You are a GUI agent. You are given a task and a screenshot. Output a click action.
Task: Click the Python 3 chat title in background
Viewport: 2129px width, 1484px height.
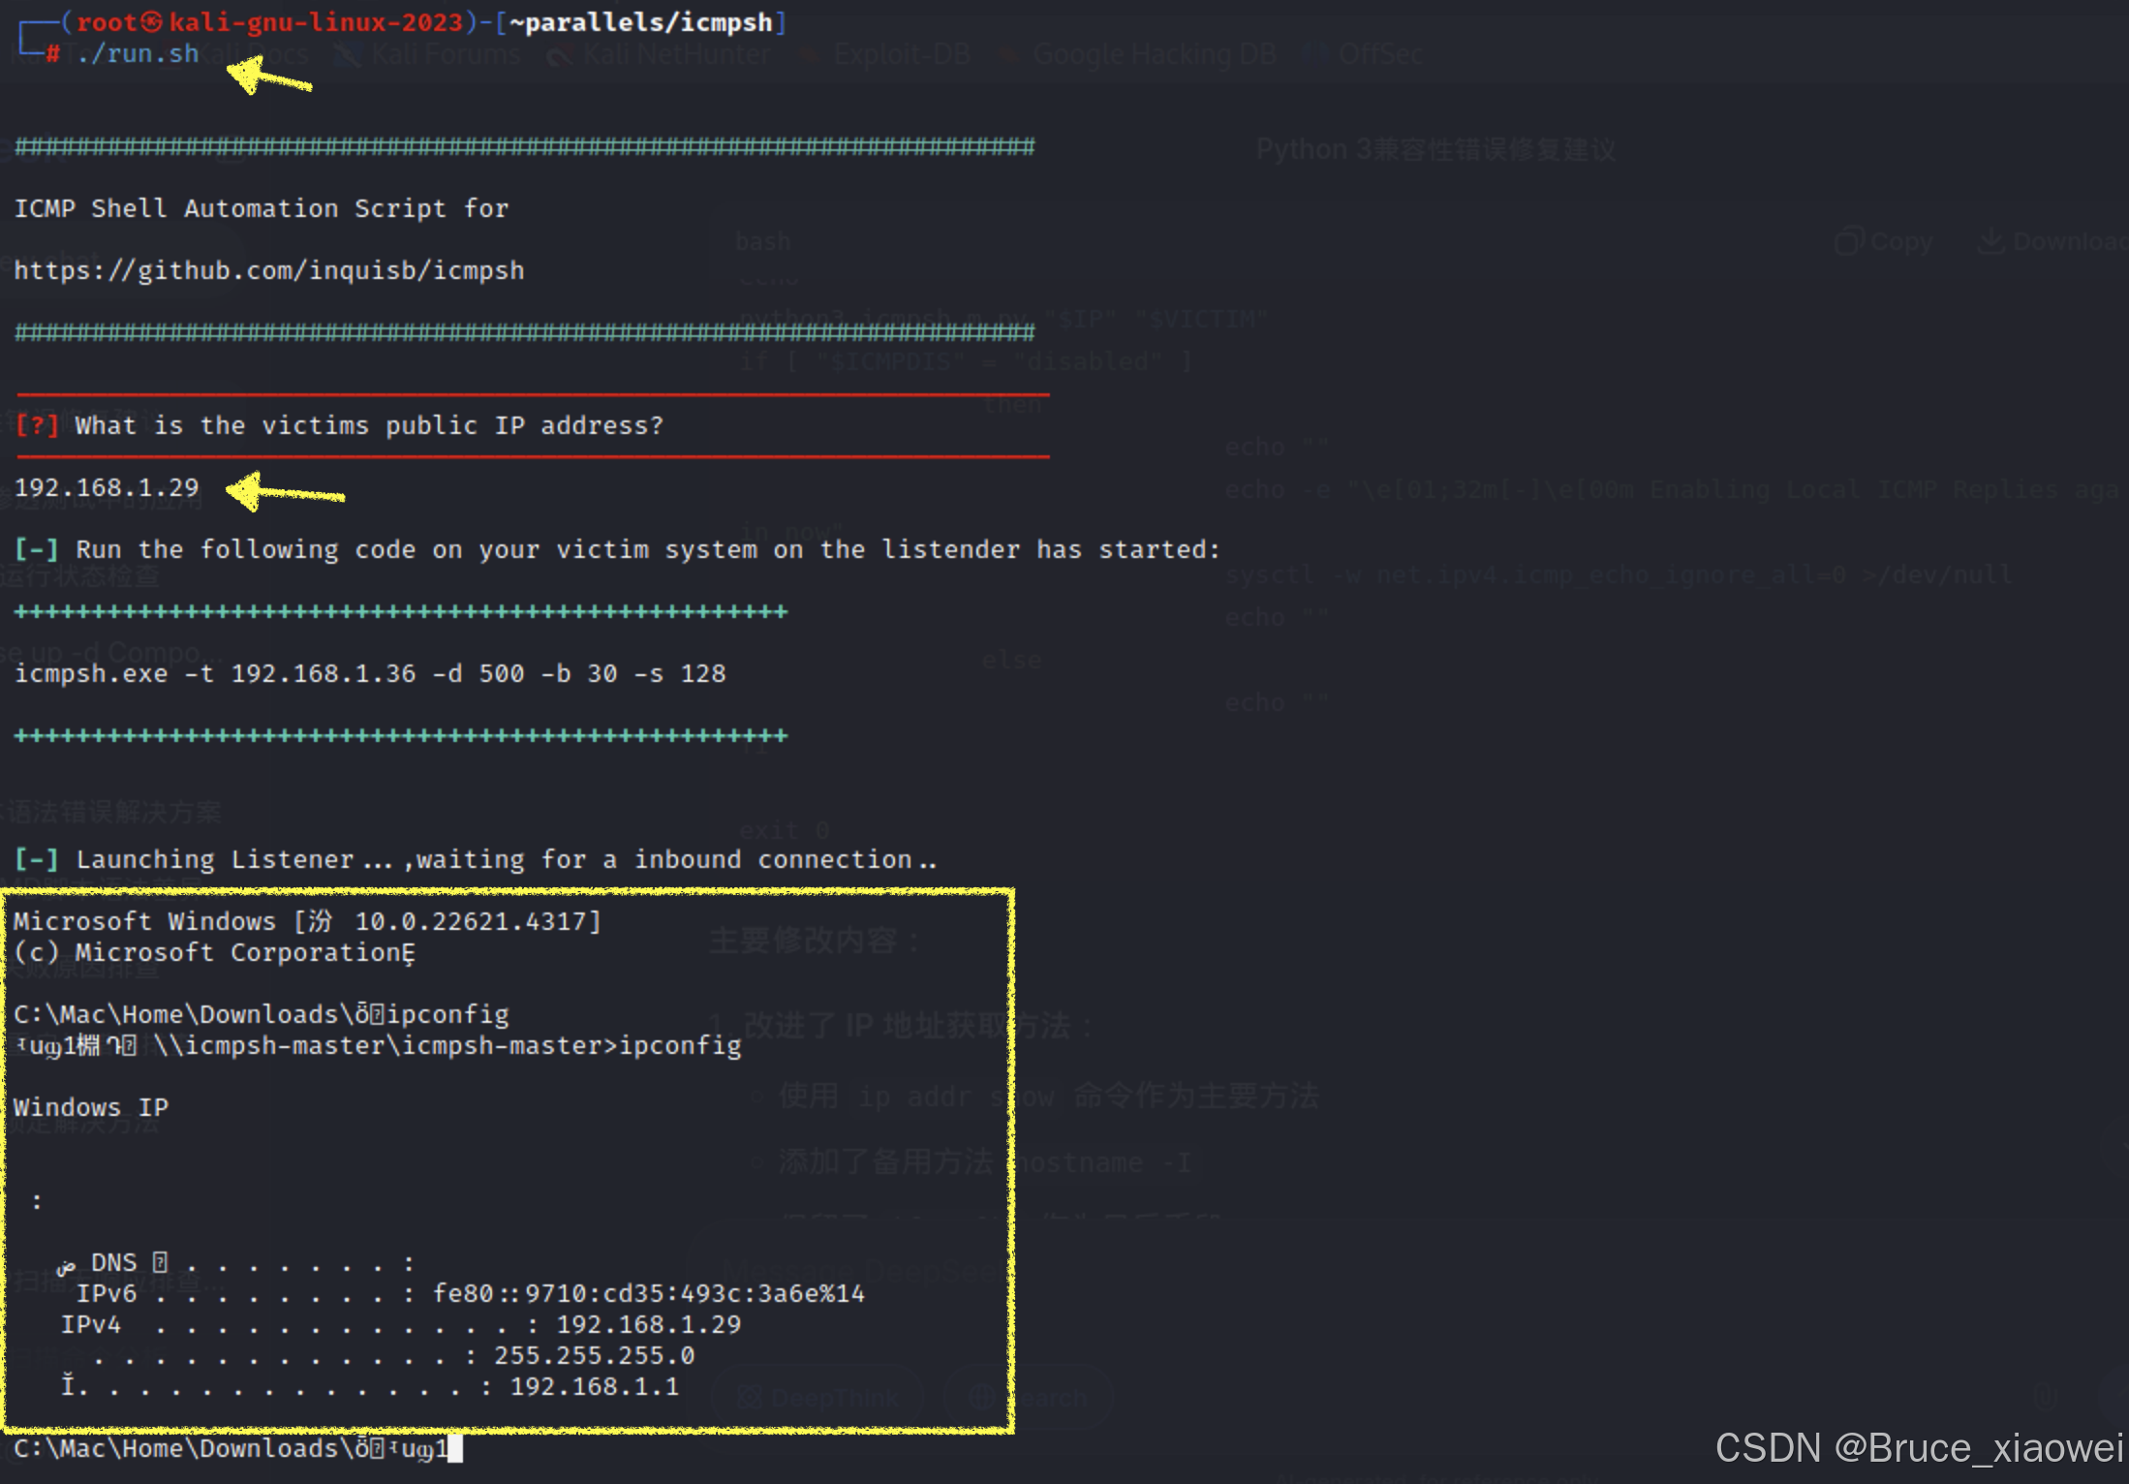point(1435,149)
